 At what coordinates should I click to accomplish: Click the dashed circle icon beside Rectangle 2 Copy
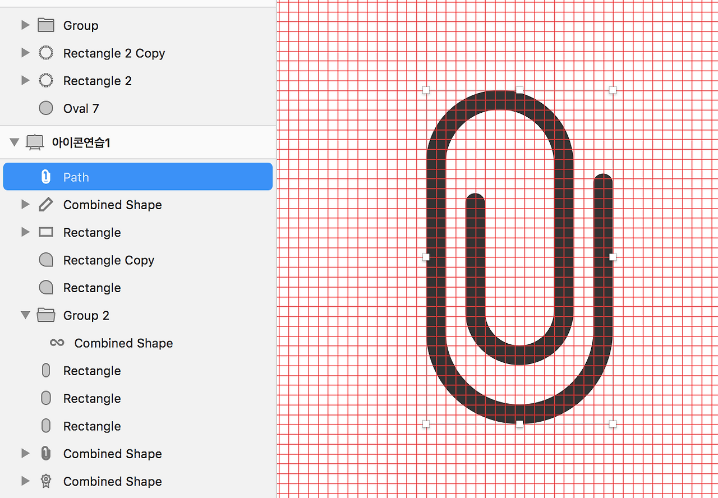click(x=46, y=53)
